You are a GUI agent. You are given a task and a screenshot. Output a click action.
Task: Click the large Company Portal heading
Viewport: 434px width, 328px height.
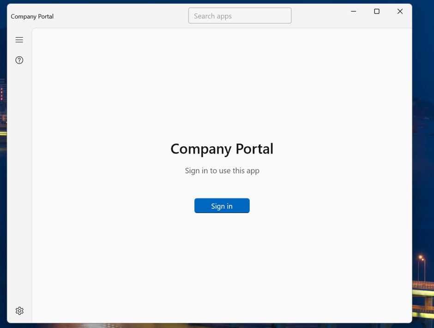tap(222, 149)
